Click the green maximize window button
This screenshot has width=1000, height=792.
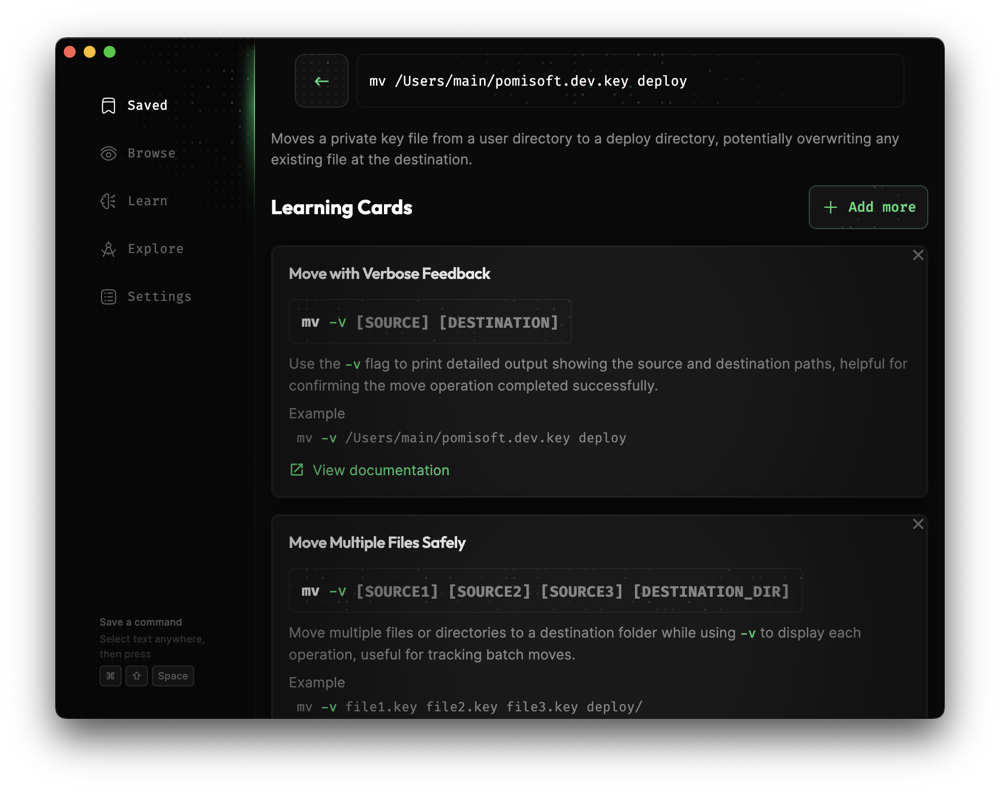pyautogui.click(x=110, y=52)
